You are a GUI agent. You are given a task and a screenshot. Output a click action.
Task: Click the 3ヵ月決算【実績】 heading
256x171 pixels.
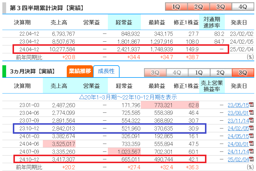point(32,71)
